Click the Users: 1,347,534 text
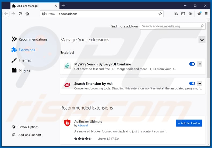Viewport: 212px width, 148px height. 108,139
